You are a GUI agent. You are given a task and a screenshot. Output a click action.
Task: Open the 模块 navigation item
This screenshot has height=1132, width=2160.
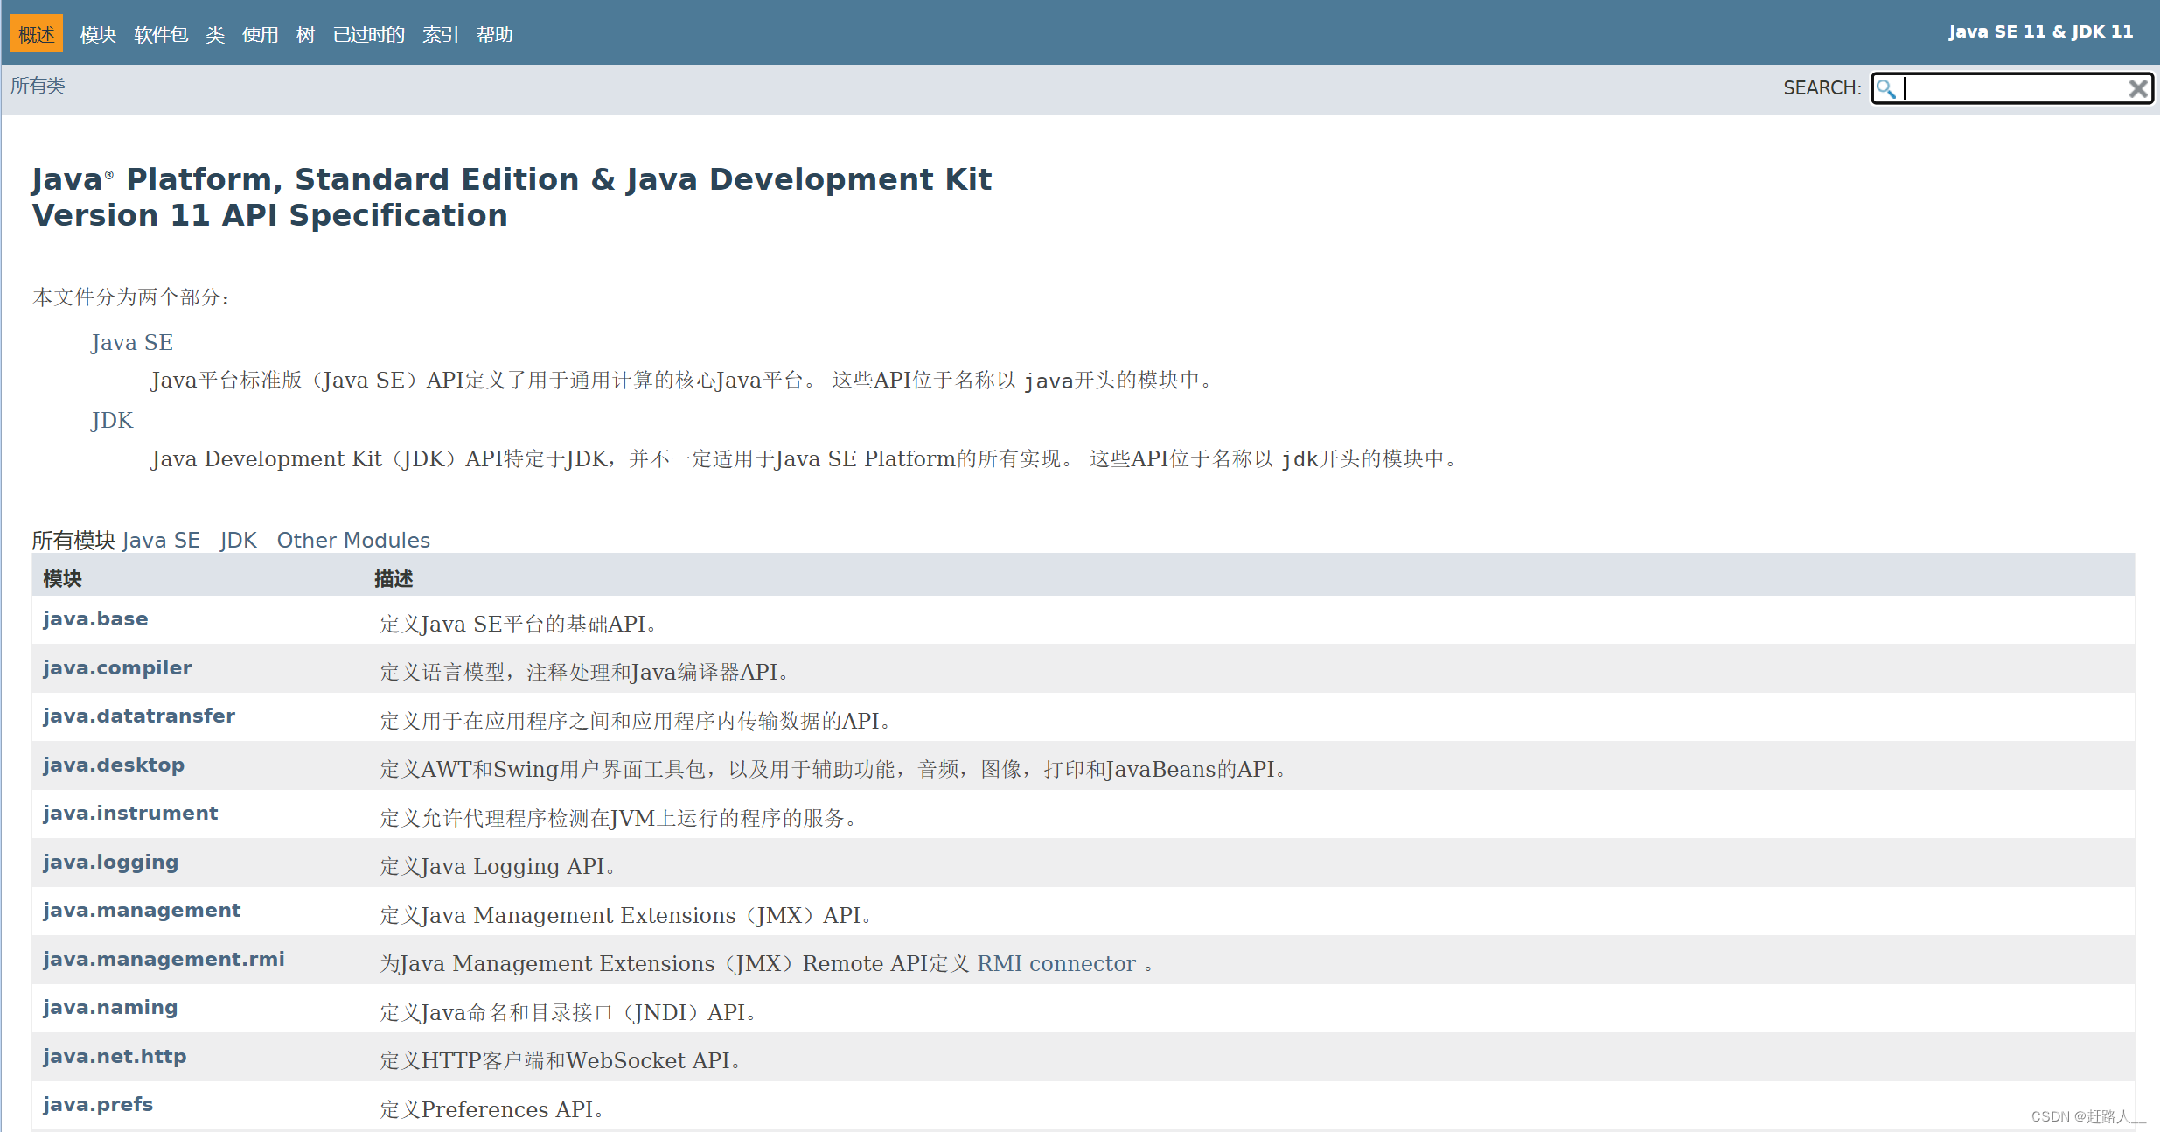tap(98, 34)
